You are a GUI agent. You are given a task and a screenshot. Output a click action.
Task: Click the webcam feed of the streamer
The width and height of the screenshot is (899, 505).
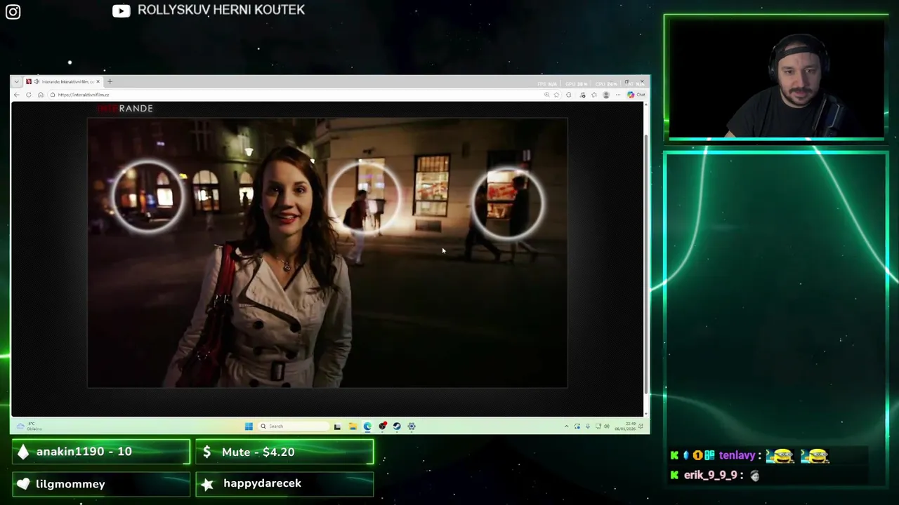click(x=776, y=78)
